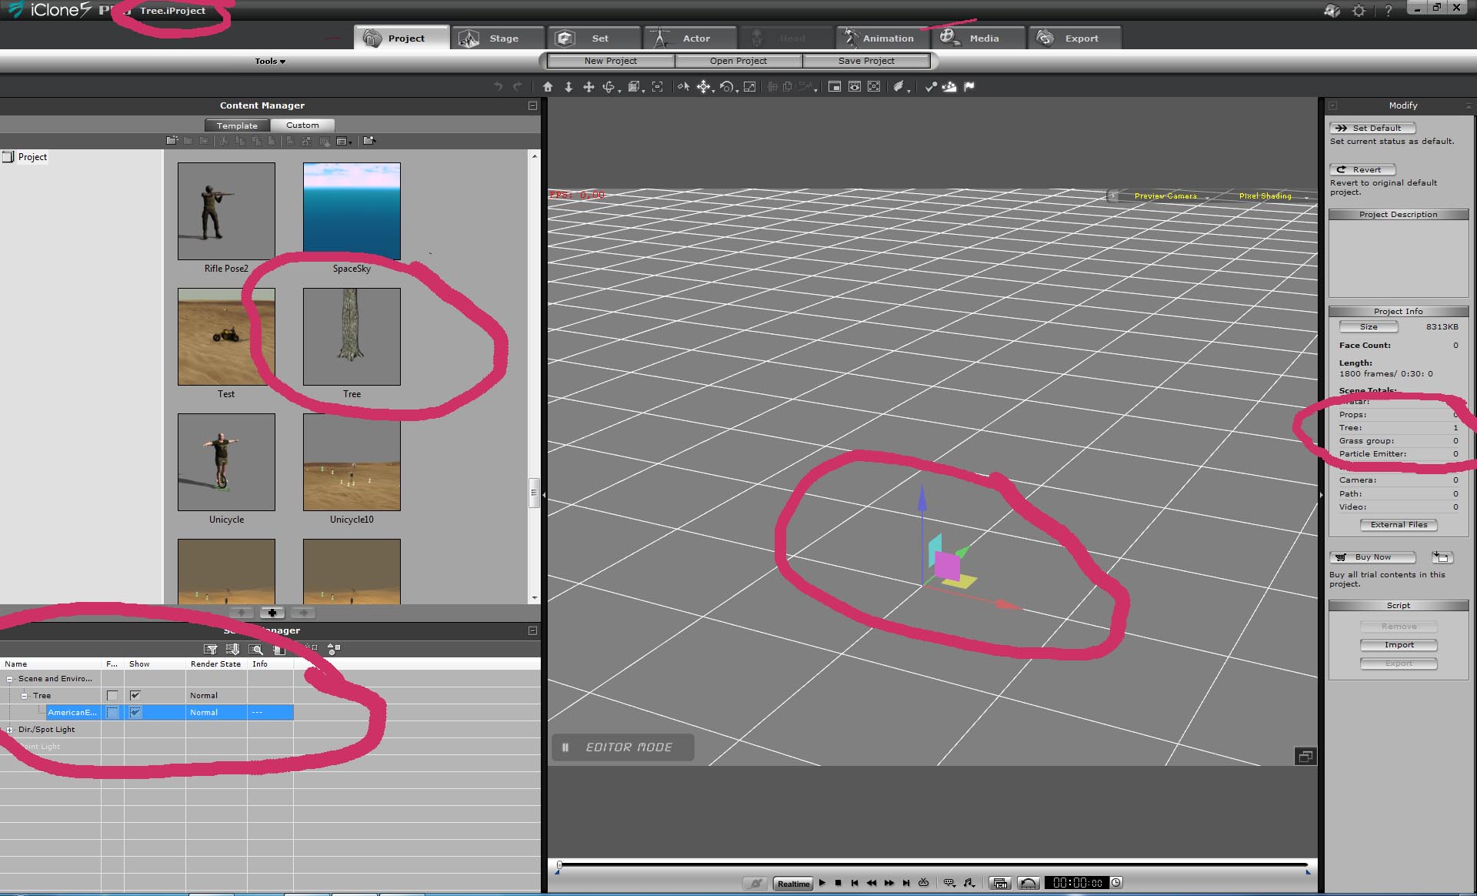Expand the Dir./Spot Light tree node
The height and width of the screenshot is (896, 1477).
pyautogui.click(x=9, y=730)
